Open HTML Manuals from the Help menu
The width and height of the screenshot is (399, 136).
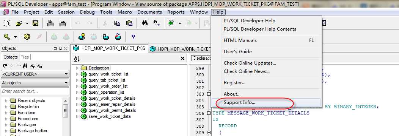[x=266, y=40]
